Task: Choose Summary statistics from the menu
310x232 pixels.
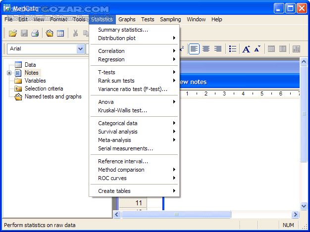Action: tap(123, 30)
